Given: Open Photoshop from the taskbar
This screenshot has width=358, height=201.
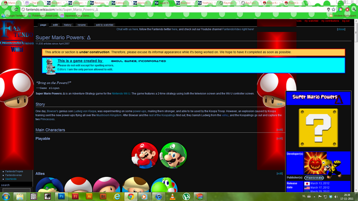Looking at the screenshot, I should [x=62, y=197].
